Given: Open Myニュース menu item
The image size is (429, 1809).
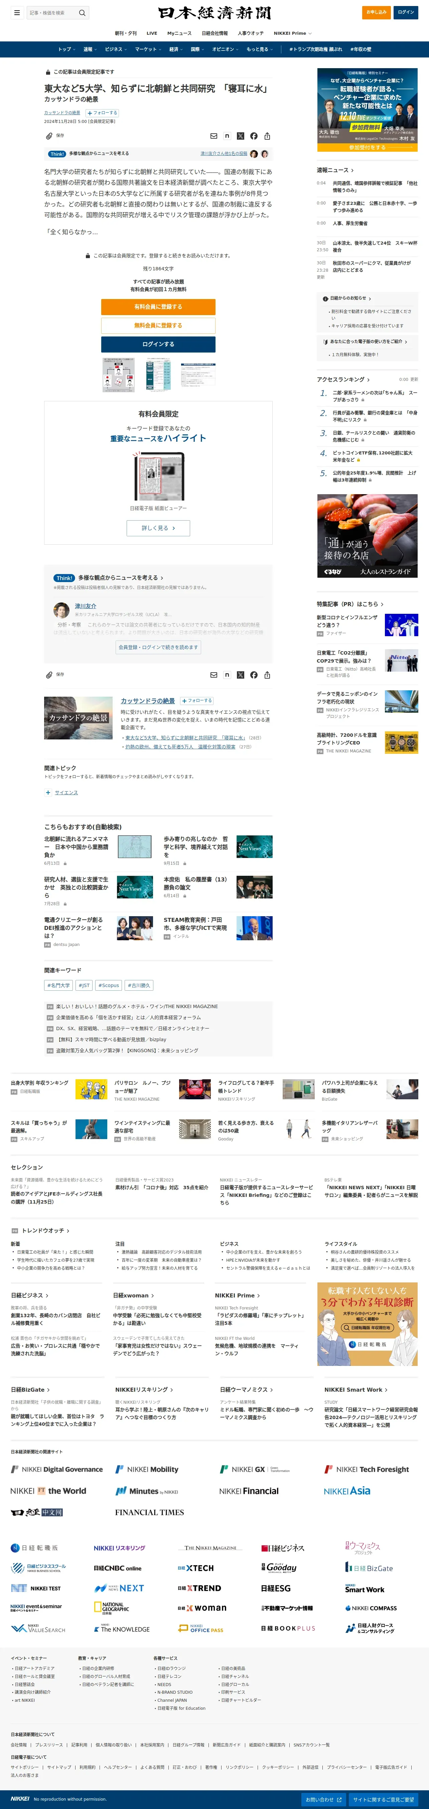Looking at the screenshot, I should pyautogui.click(x=179, y=33).
